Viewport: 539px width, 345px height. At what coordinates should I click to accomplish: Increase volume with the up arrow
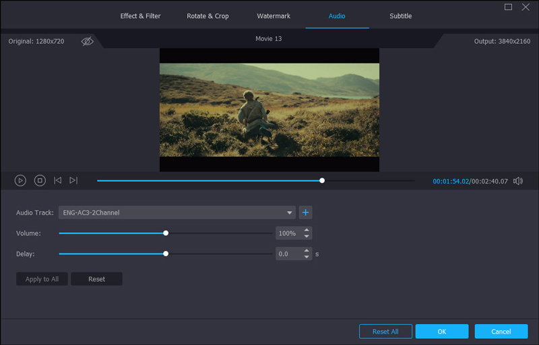307,231
